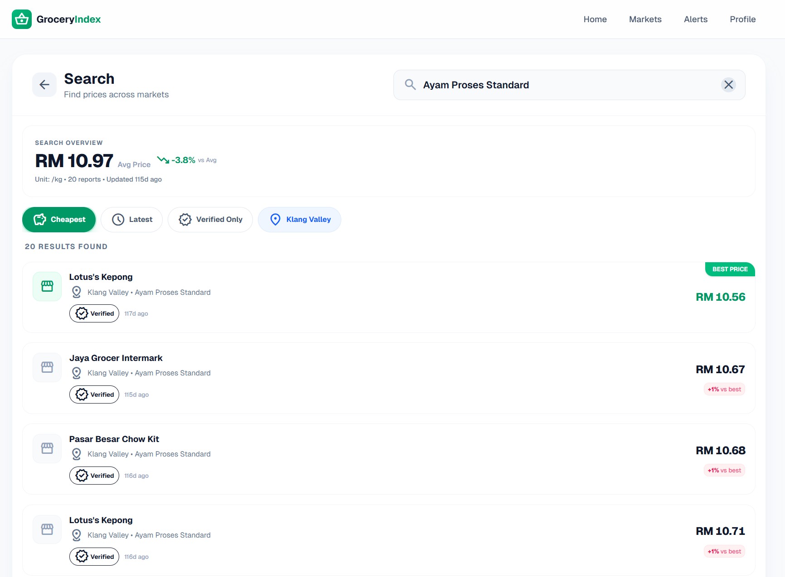Click the green downward trend arrow icon
The height and width of the screenshot is (577, 785).
163,160
